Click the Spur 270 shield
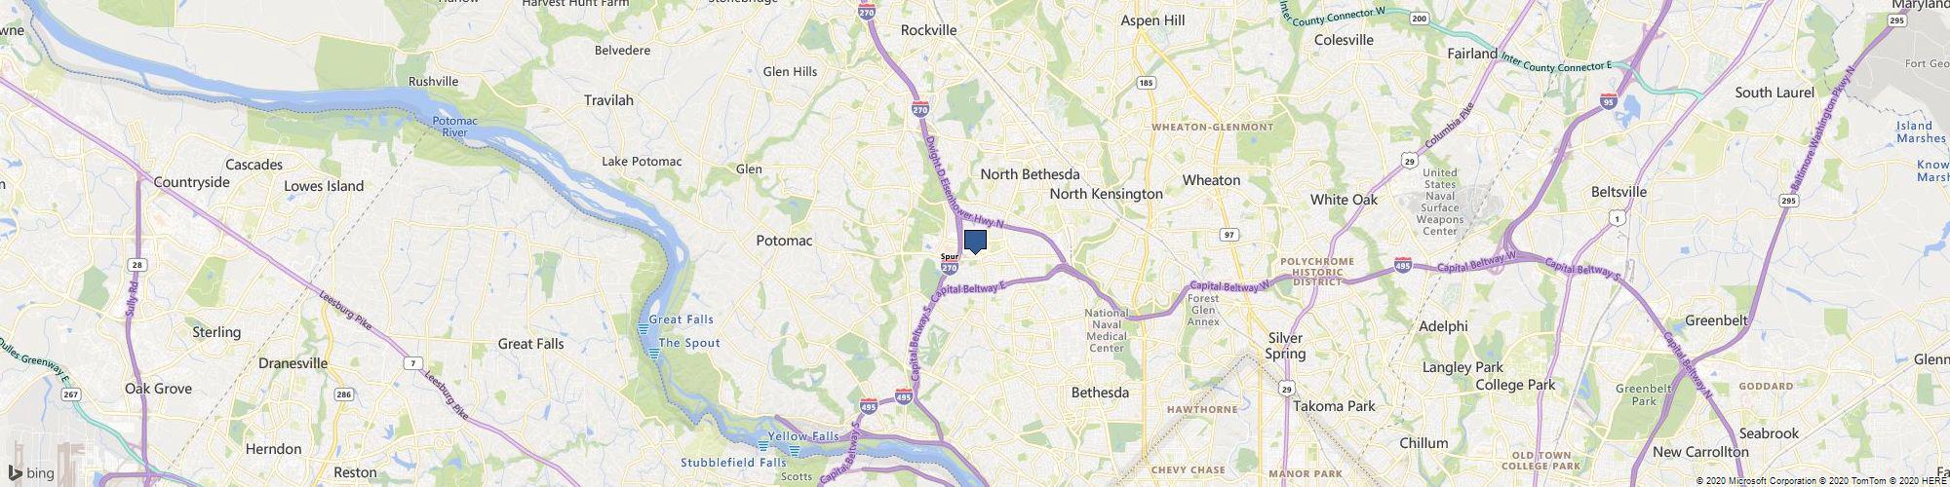This screenshot has width=1950, height=487. [950, 264]
